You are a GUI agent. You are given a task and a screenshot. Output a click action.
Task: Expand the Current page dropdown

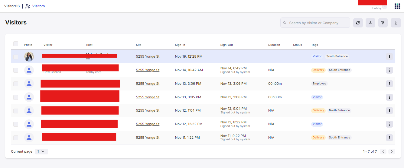point(41,151)
